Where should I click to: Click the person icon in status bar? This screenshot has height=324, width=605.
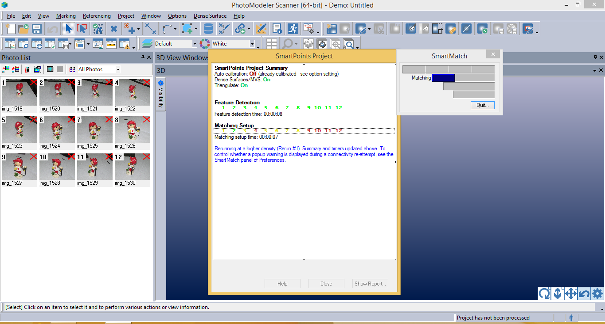pos(571,317)
